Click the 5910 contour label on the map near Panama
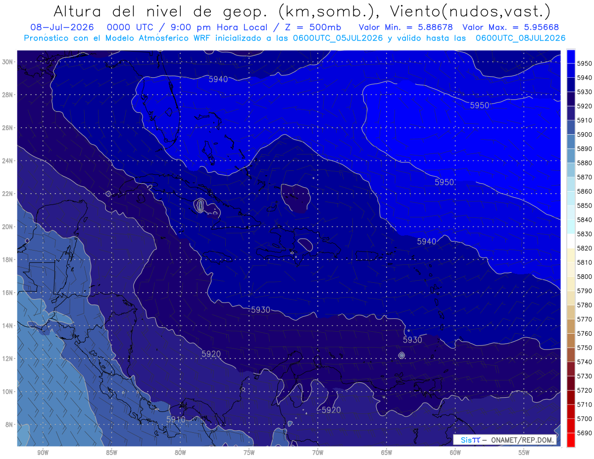594x459 pixels. pos(176,419)
